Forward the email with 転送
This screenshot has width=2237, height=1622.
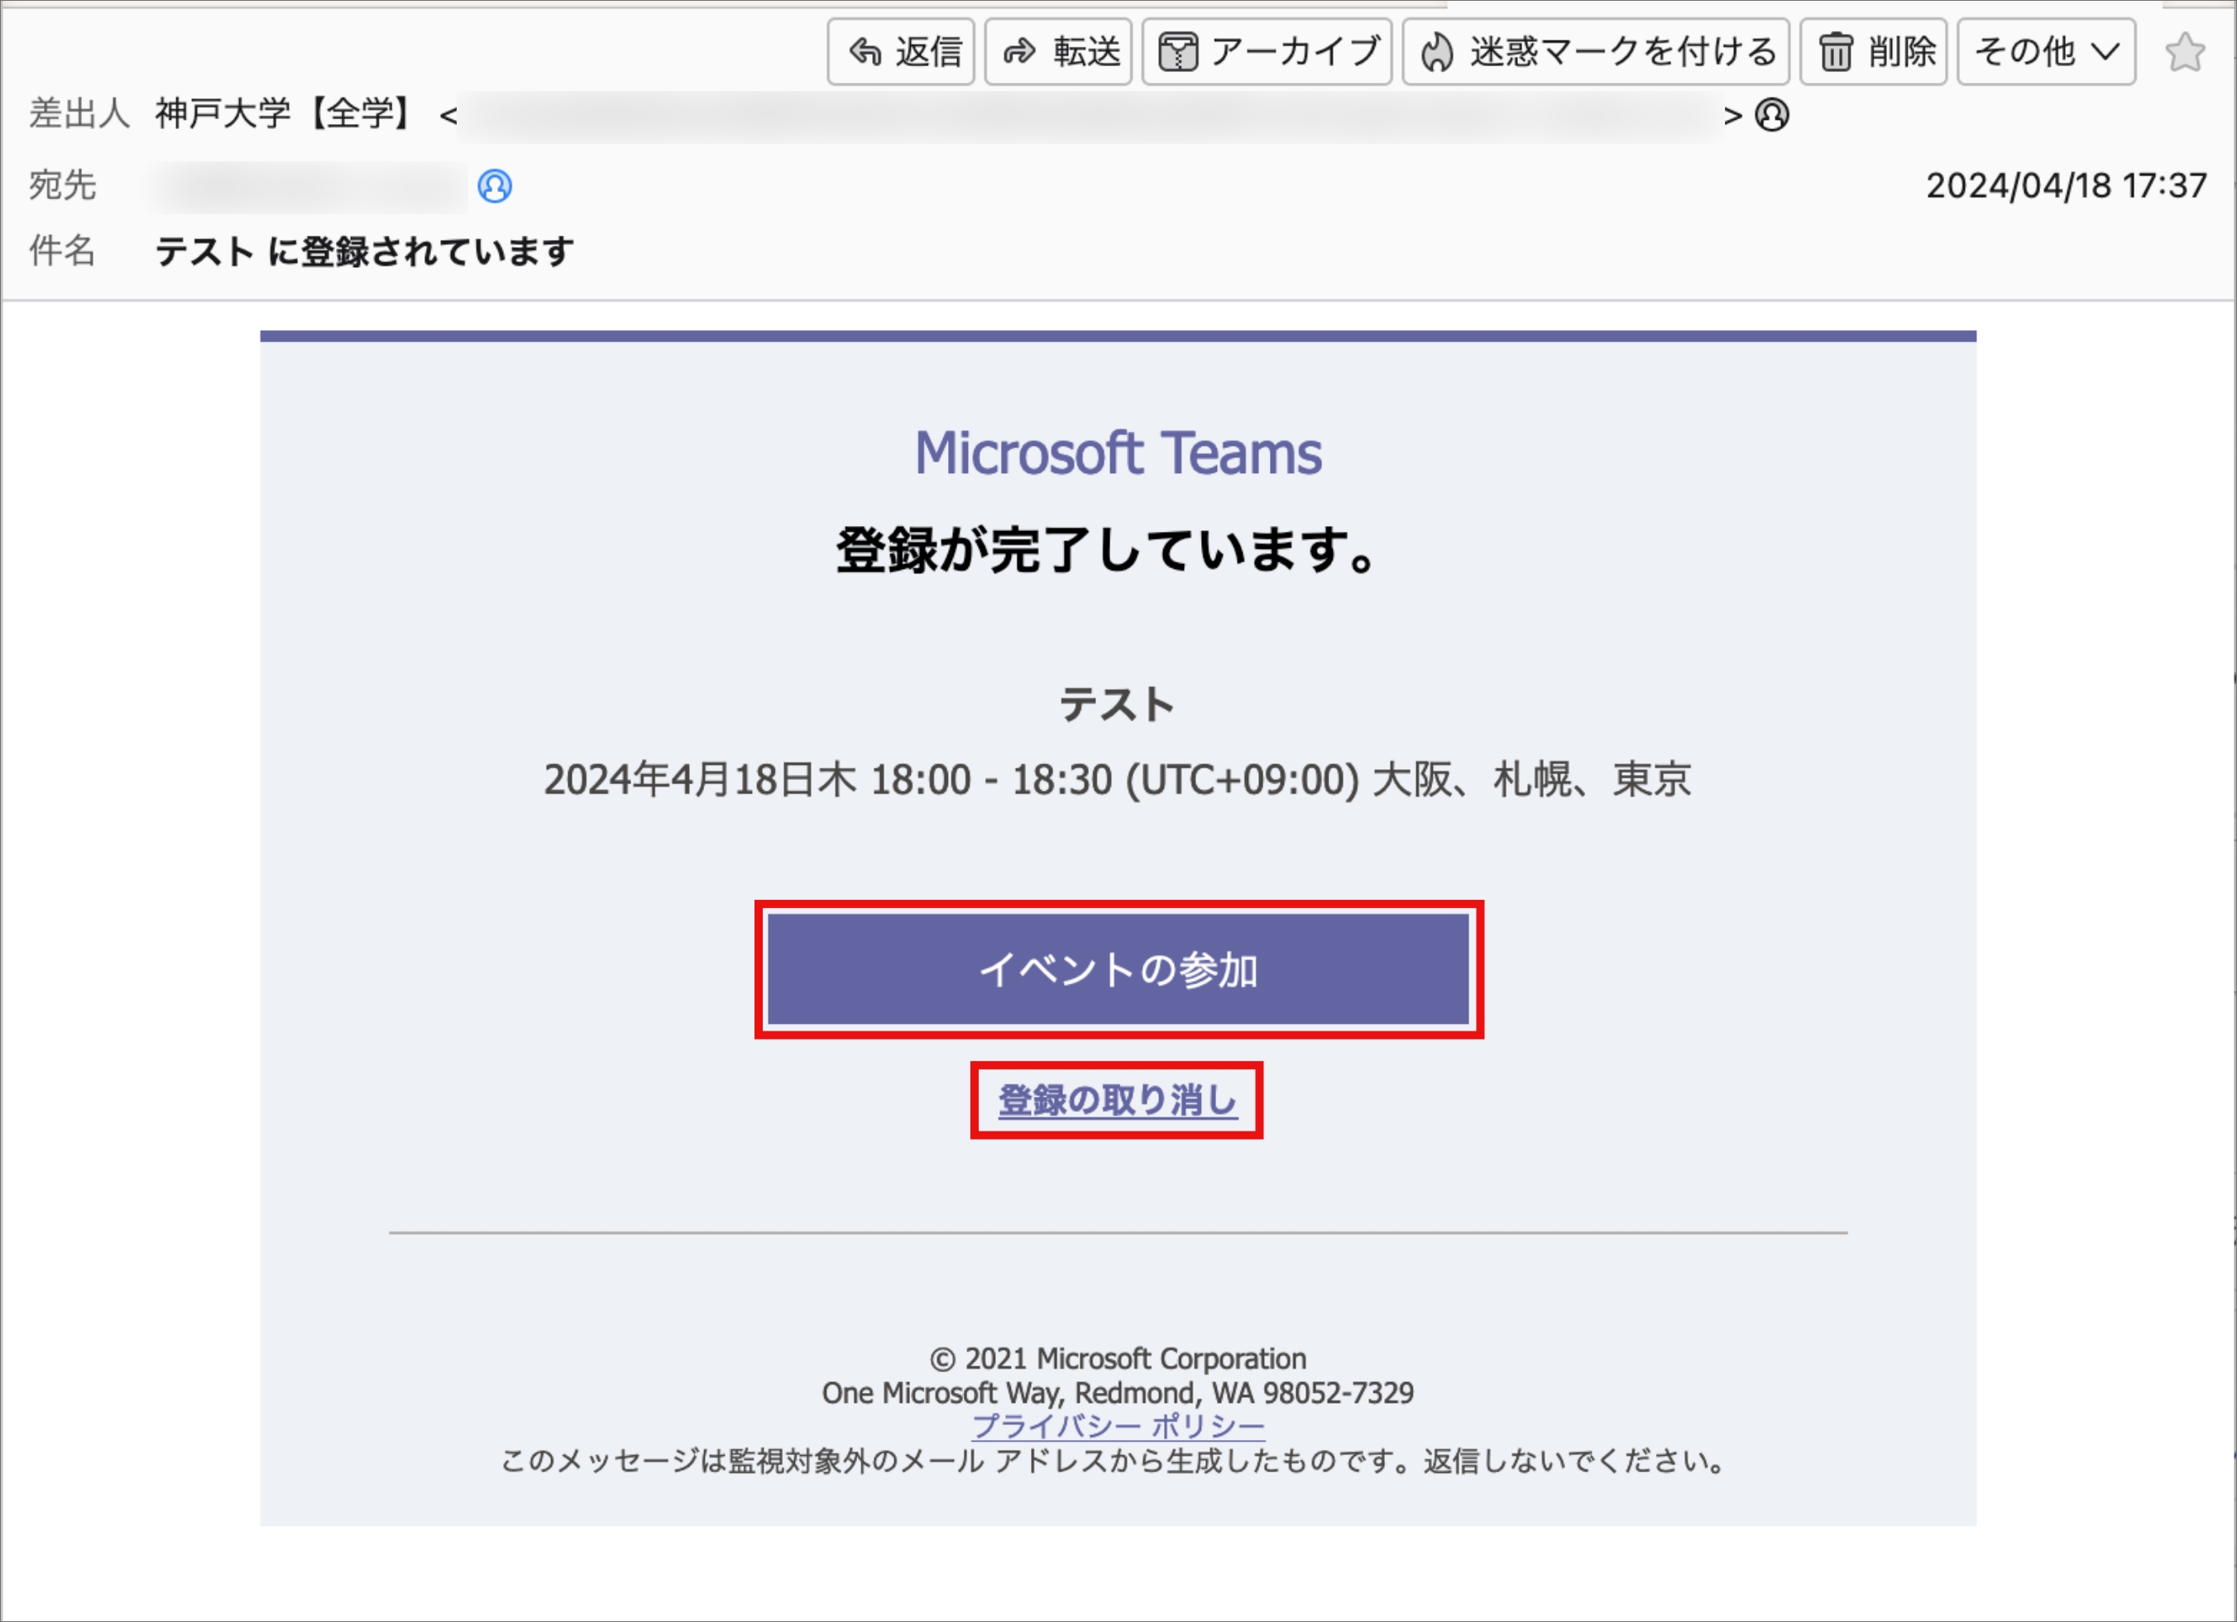[1057, 52]
